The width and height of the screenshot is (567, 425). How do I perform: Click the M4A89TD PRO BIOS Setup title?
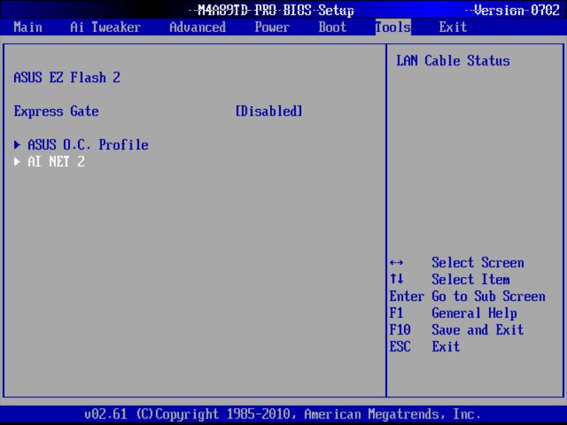(x=275, y=11)
